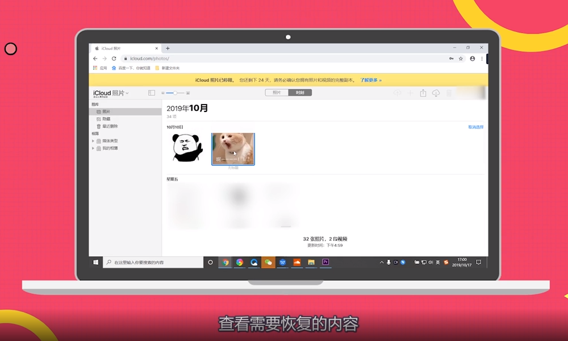568x341 pixels.
Task: Open the blue W app in taskbar
Action: (282, 262)
